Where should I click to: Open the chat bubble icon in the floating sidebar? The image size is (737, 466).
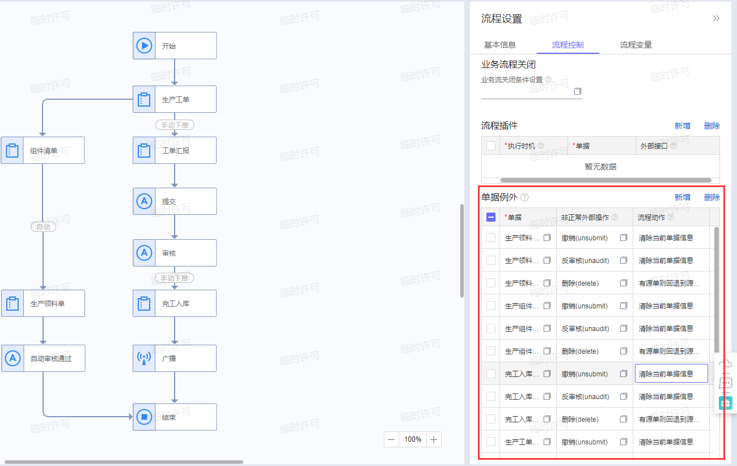click(726, 384)
